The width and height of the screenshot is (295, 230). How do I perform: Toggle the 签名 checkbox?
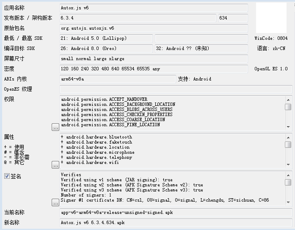(7, 176)
